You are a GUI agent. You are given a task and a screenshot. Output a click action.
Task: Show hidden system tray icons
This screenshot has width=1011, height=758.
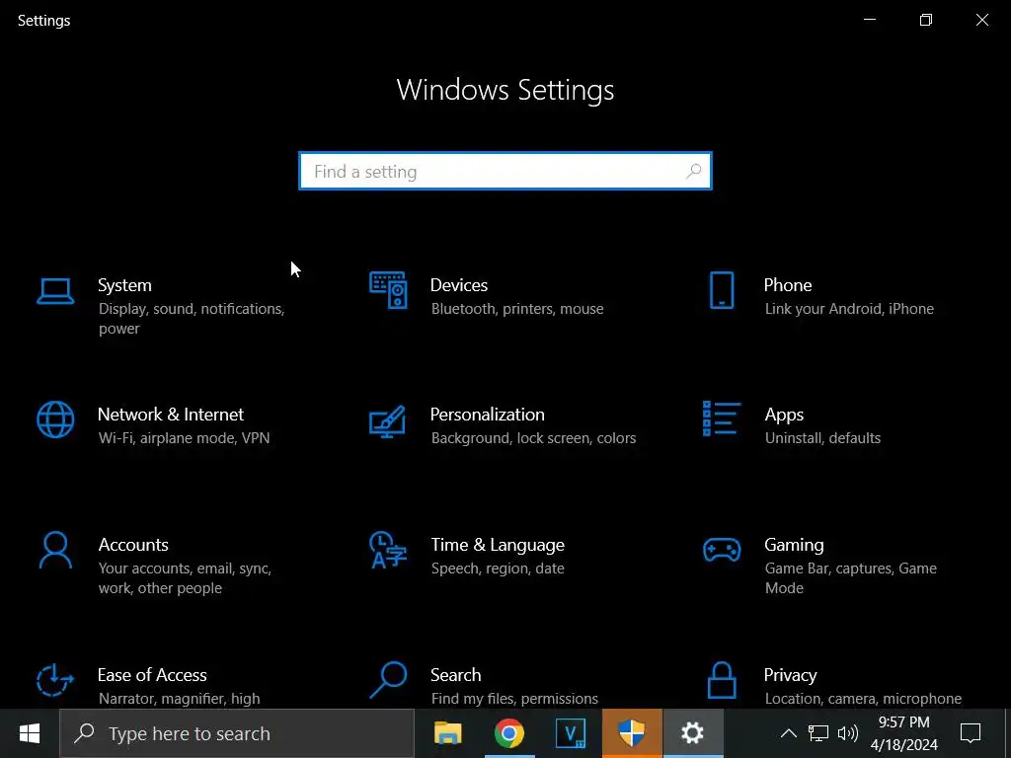pyautogui.click(x=789, y=733)
